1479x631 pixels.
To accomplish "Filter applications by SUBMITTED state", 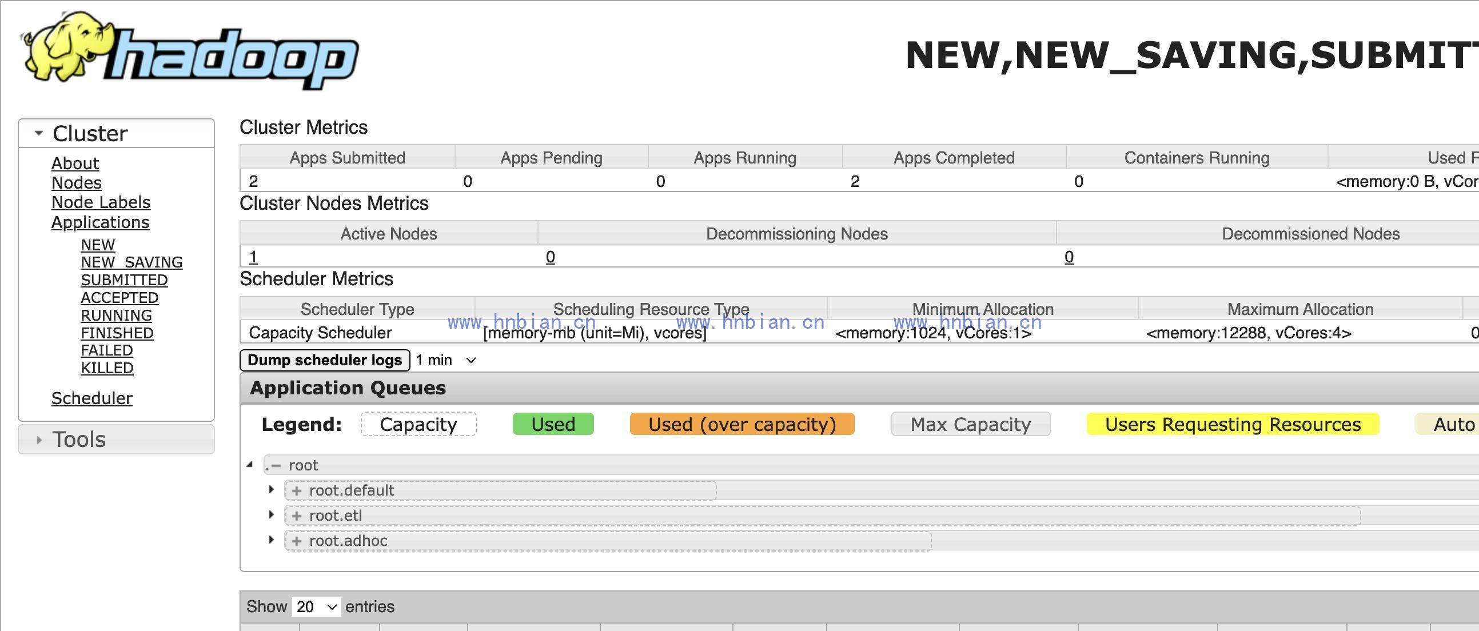I will (124, 280).
